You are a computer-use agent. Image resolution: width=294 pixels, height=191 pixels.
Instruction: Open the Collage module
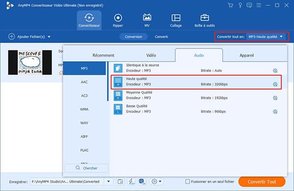[x=176, y=20]
